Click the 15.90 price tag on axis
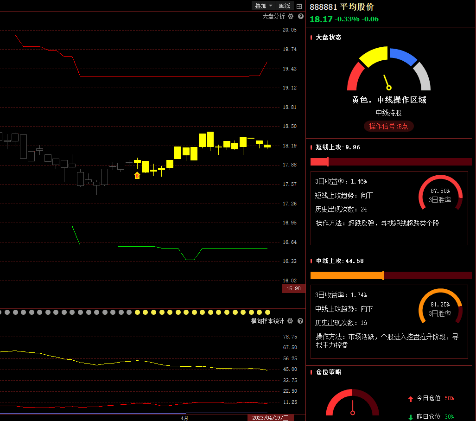The image size is (476, 421). pos(293,288)
